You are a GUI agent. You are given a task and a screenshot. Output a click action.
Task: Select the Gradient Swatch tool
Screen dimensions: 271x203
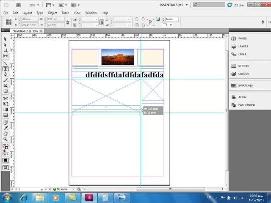click(6, 110)
